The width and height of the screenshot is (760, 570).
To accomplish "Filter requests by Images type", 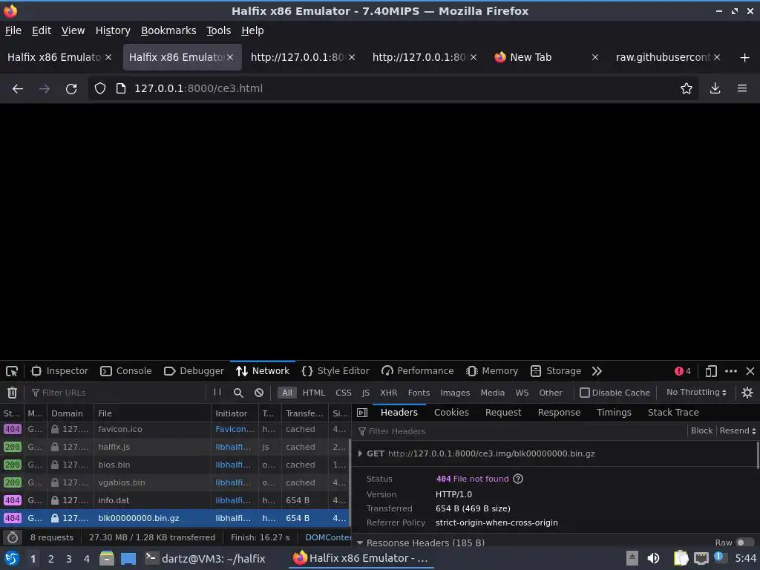I will [x=455, y=393].
